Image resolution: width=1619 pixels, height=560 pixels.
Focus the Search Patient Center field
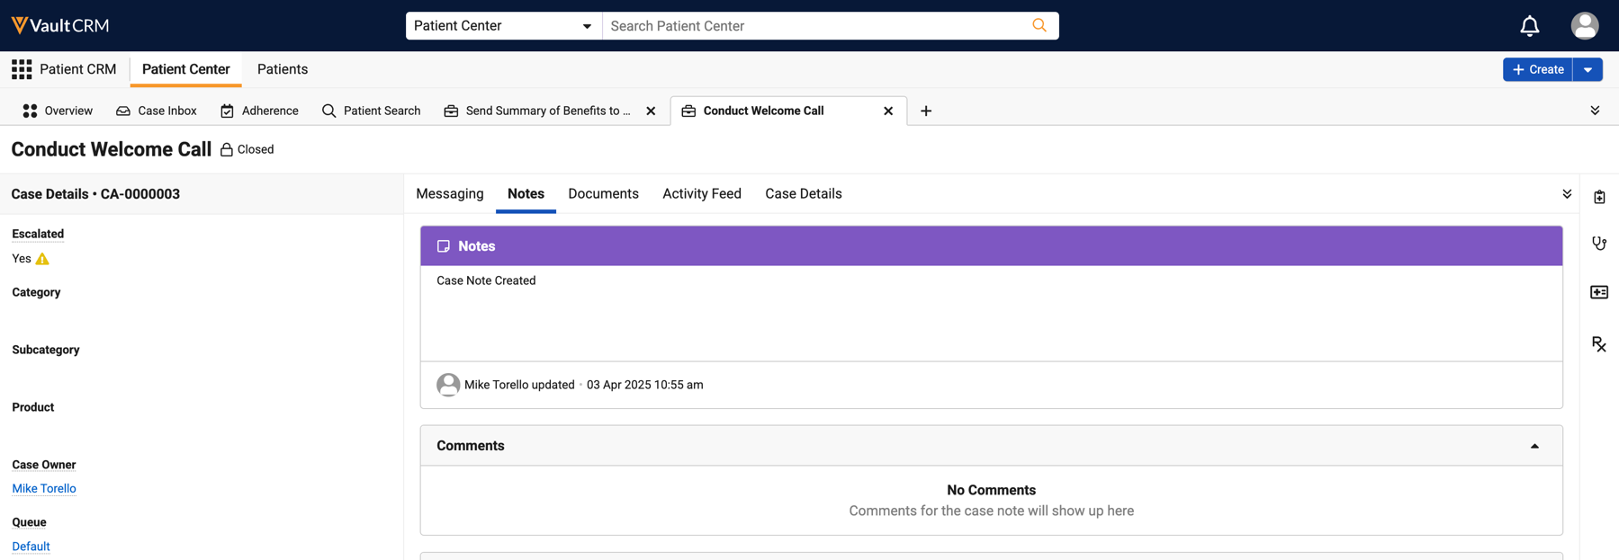819,26
